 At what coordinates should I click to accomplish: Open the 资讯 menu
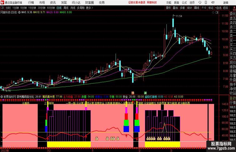(x=53, y=2)
